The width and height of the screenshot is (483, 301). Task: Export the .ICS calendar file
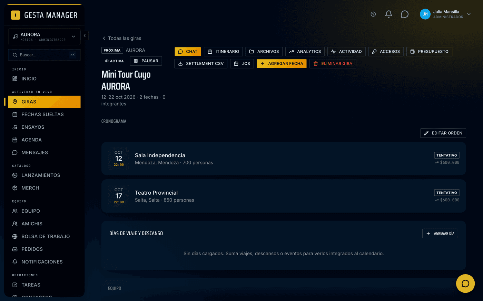242,64
